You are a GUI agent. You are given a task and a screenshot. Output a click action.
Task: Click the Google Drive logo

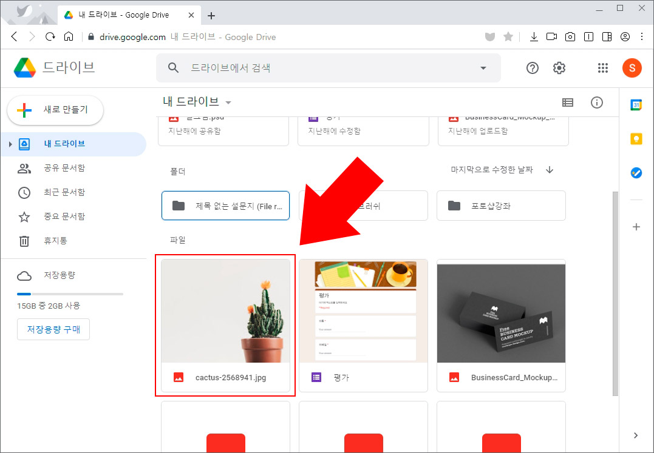(x=25, y=67)
